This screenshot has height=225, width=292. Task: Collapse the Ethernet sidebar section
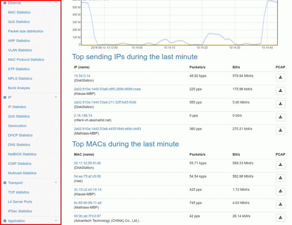click(56, 3)
